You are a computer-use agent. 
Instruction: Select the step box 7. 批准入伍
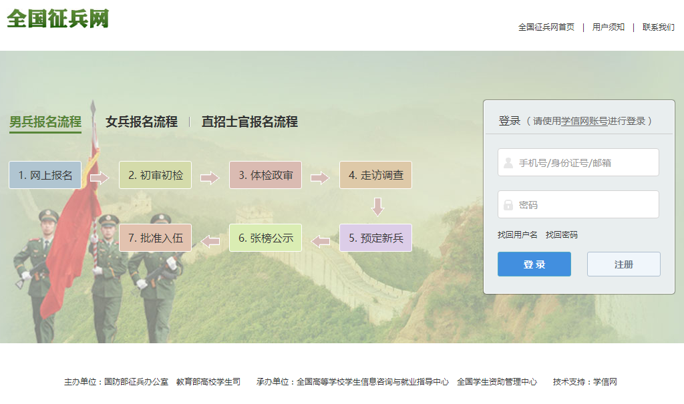tap(155, 237)
